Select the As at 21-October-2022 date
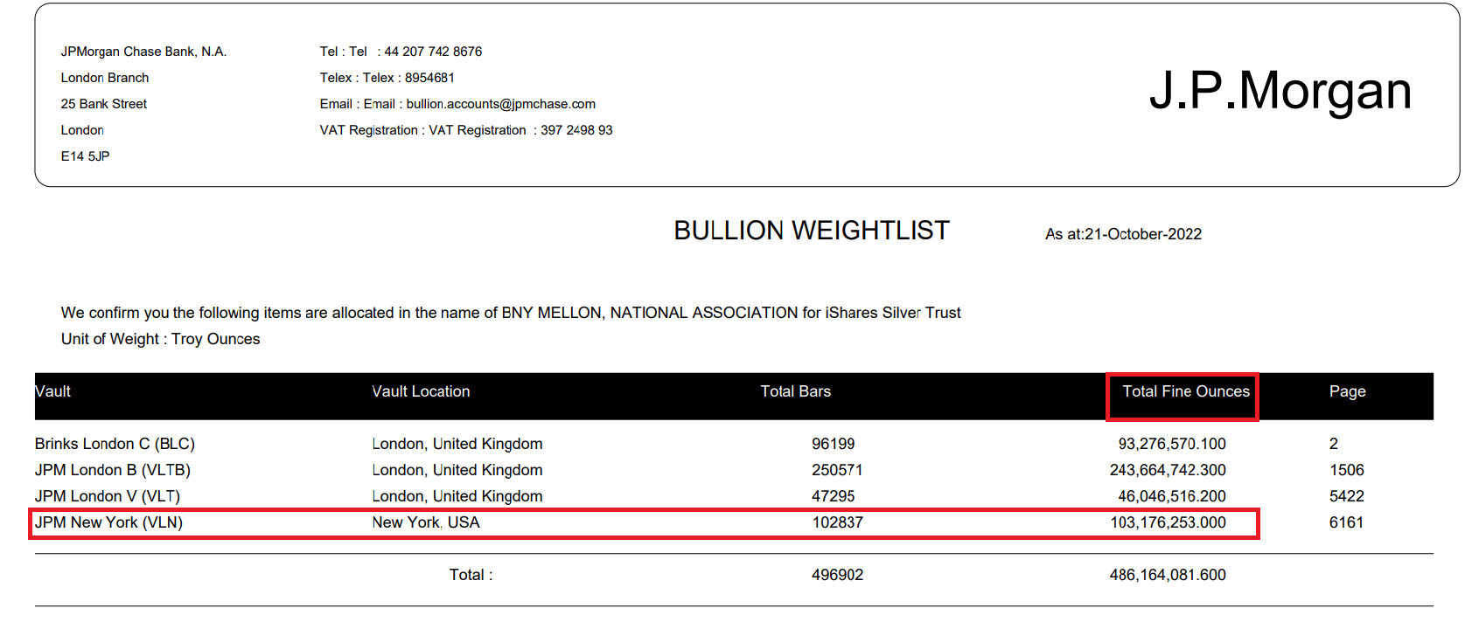Viewport: 1479px width, 622px height. pyautogui.click(x=1123, y=234)
